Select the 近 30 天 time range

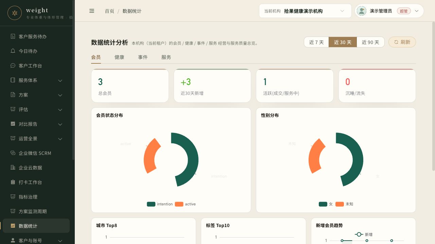coord(343,42)
